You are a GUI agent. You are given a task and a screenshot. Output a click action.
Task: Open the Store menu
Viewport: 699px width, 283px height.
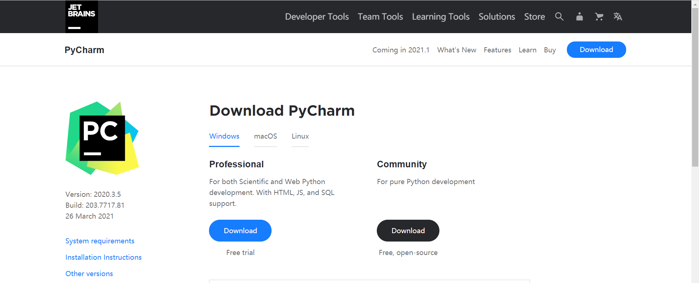(x=534, y=17)
